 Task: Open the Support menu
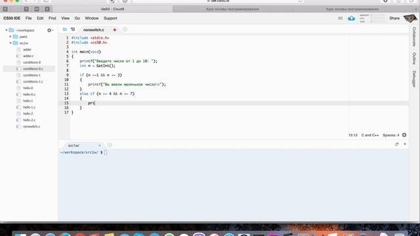point(110,18)
